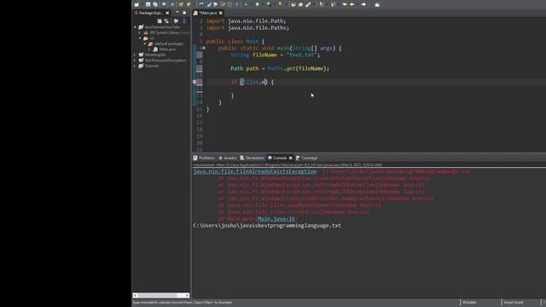This screenshot has height=307, width=546.
Task: Click the Save icon in toolbar
Action: [x=148, y=4]
